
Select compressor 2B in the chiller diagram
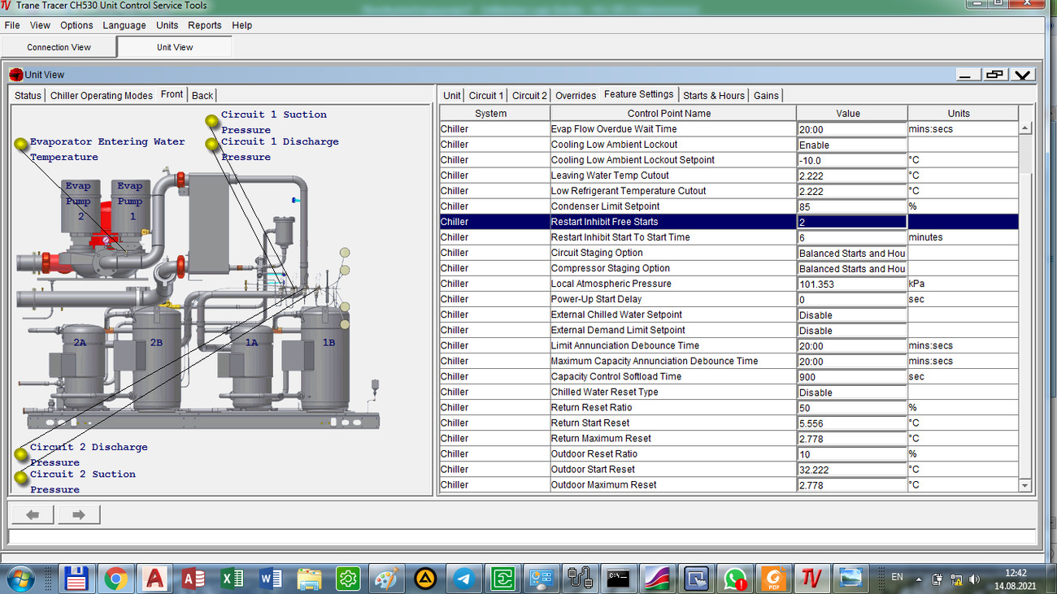(x=156, y=358)
